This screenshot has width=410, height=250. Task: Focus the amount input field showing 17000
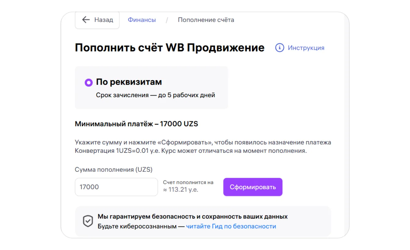(116, 187)
